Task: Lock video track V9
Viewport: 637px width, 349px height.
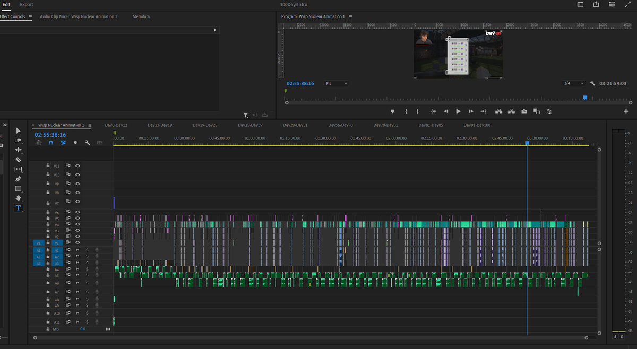Action: pyautogui.click(x=48, y=184)
